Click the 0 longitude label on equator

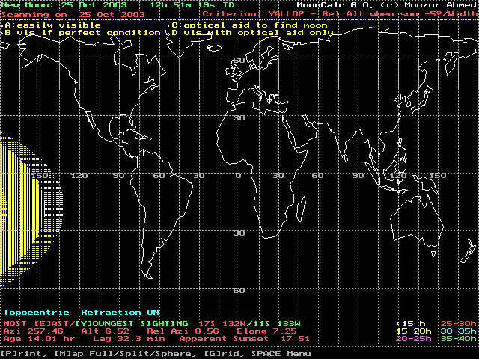[239, 175]
